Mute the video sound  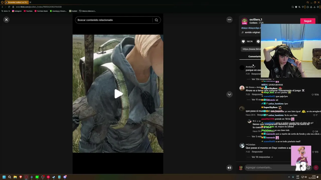[229, 168]
